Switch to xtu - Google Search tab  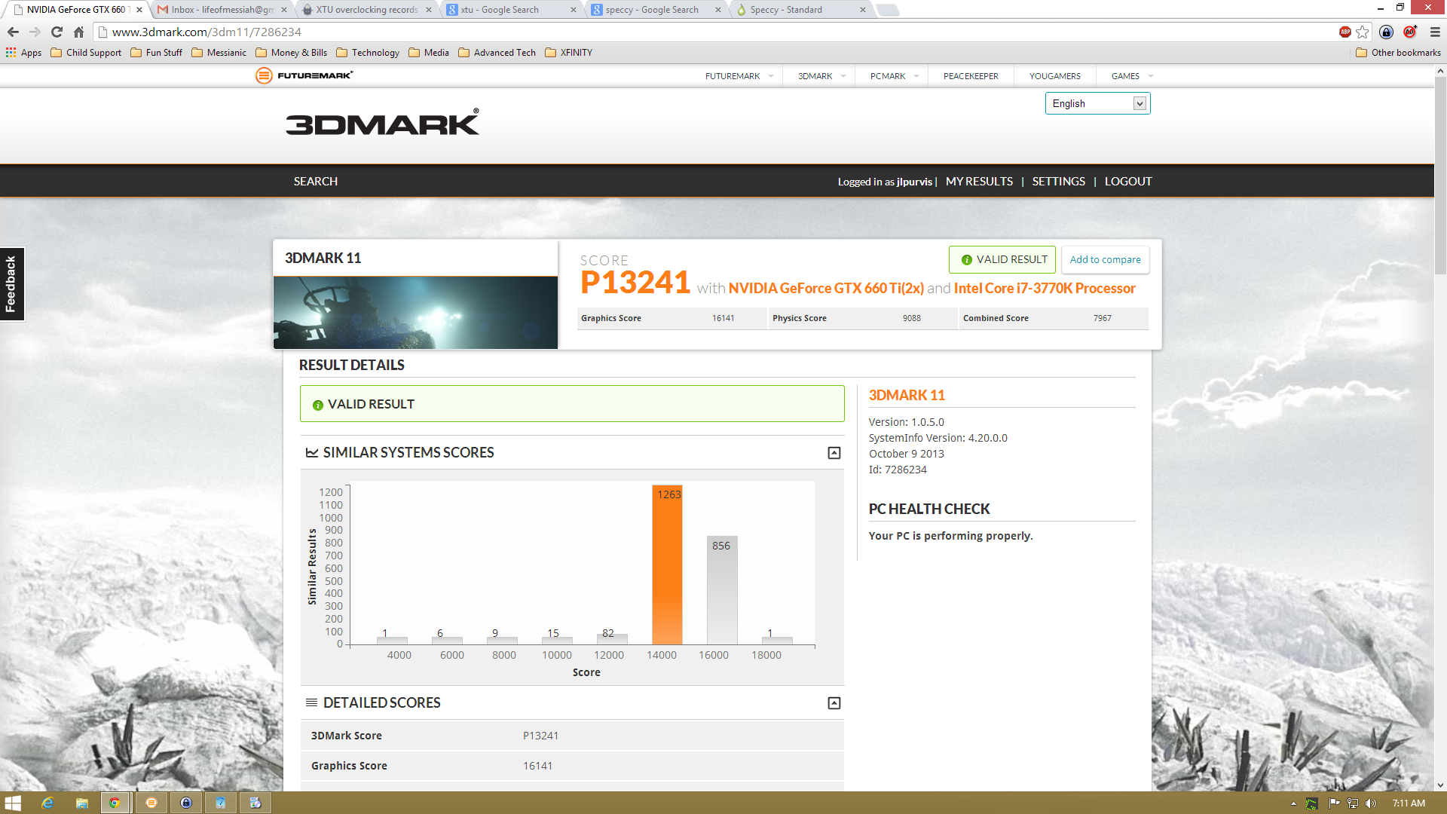(511, 10)
